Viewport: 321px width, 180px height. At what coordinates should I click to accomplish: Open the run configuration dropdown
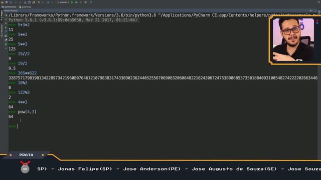63,2
